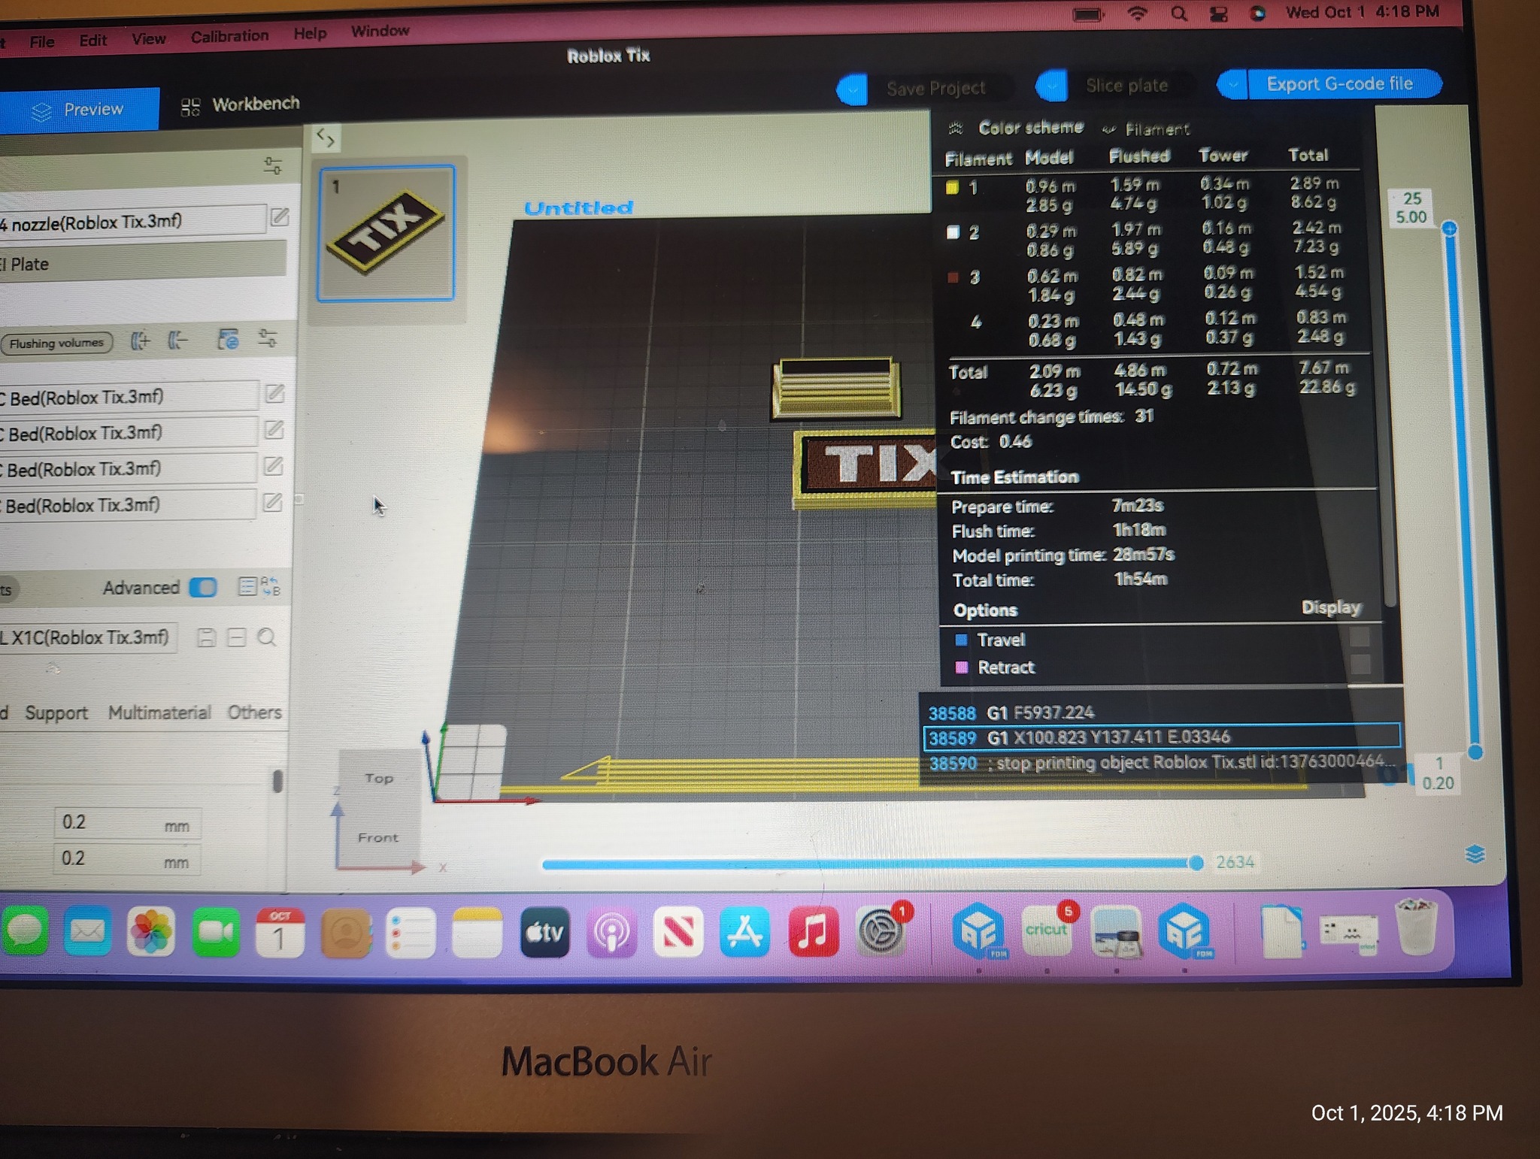
Task: Sync filament list from AMS
Action: [228, 340]
